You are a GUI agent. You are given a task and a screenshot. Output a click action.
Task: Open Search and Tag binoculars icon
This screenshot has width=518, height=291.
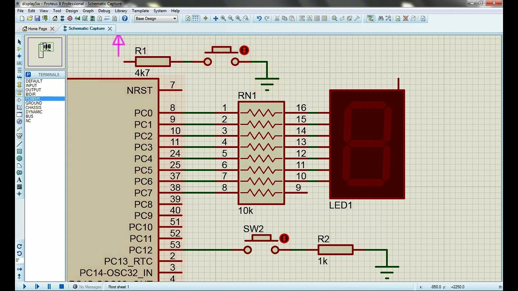click(x=381, y=19)
